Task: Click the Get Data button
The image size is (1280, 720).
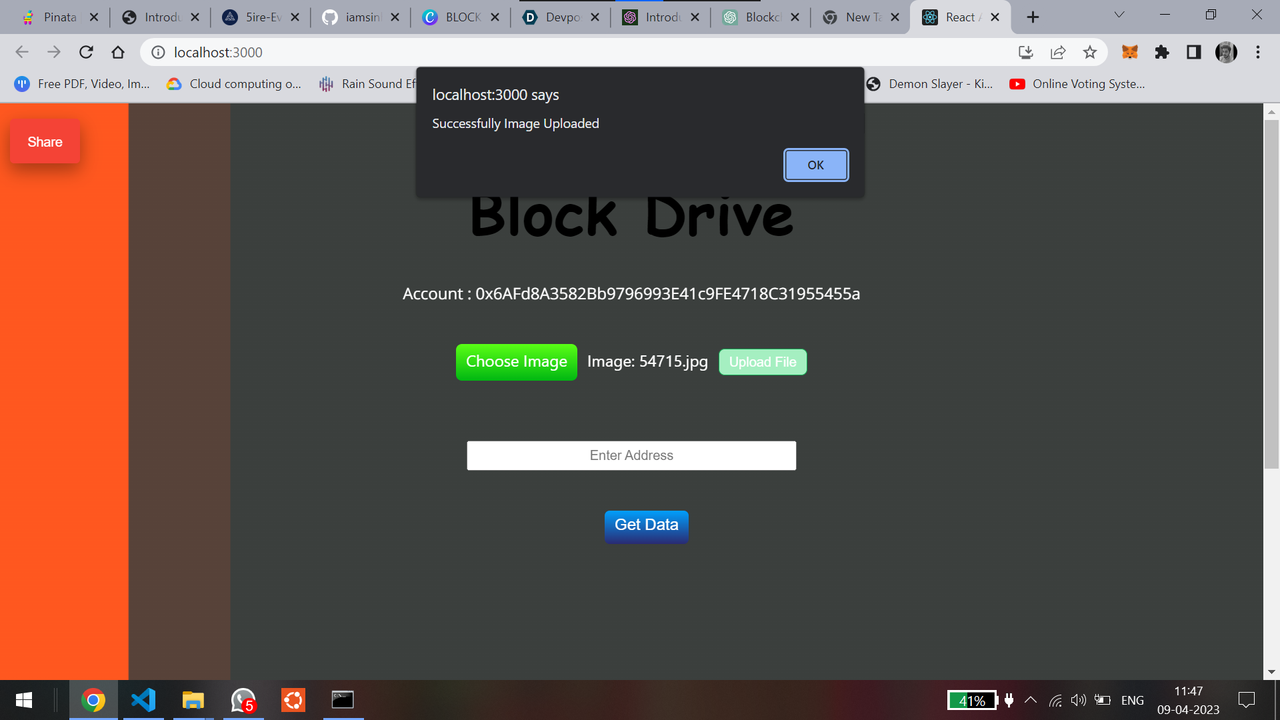Action: (x=646, y=525)
